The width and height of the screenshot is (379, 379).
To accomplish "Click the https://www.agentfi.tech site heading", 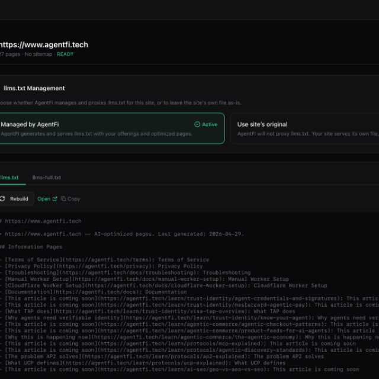I will [44, 45].
